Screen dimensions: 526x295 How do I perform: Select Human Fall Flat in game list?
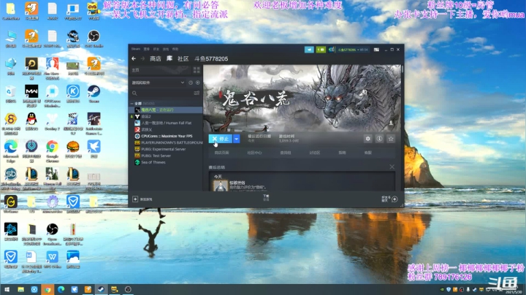pos(166,123)
